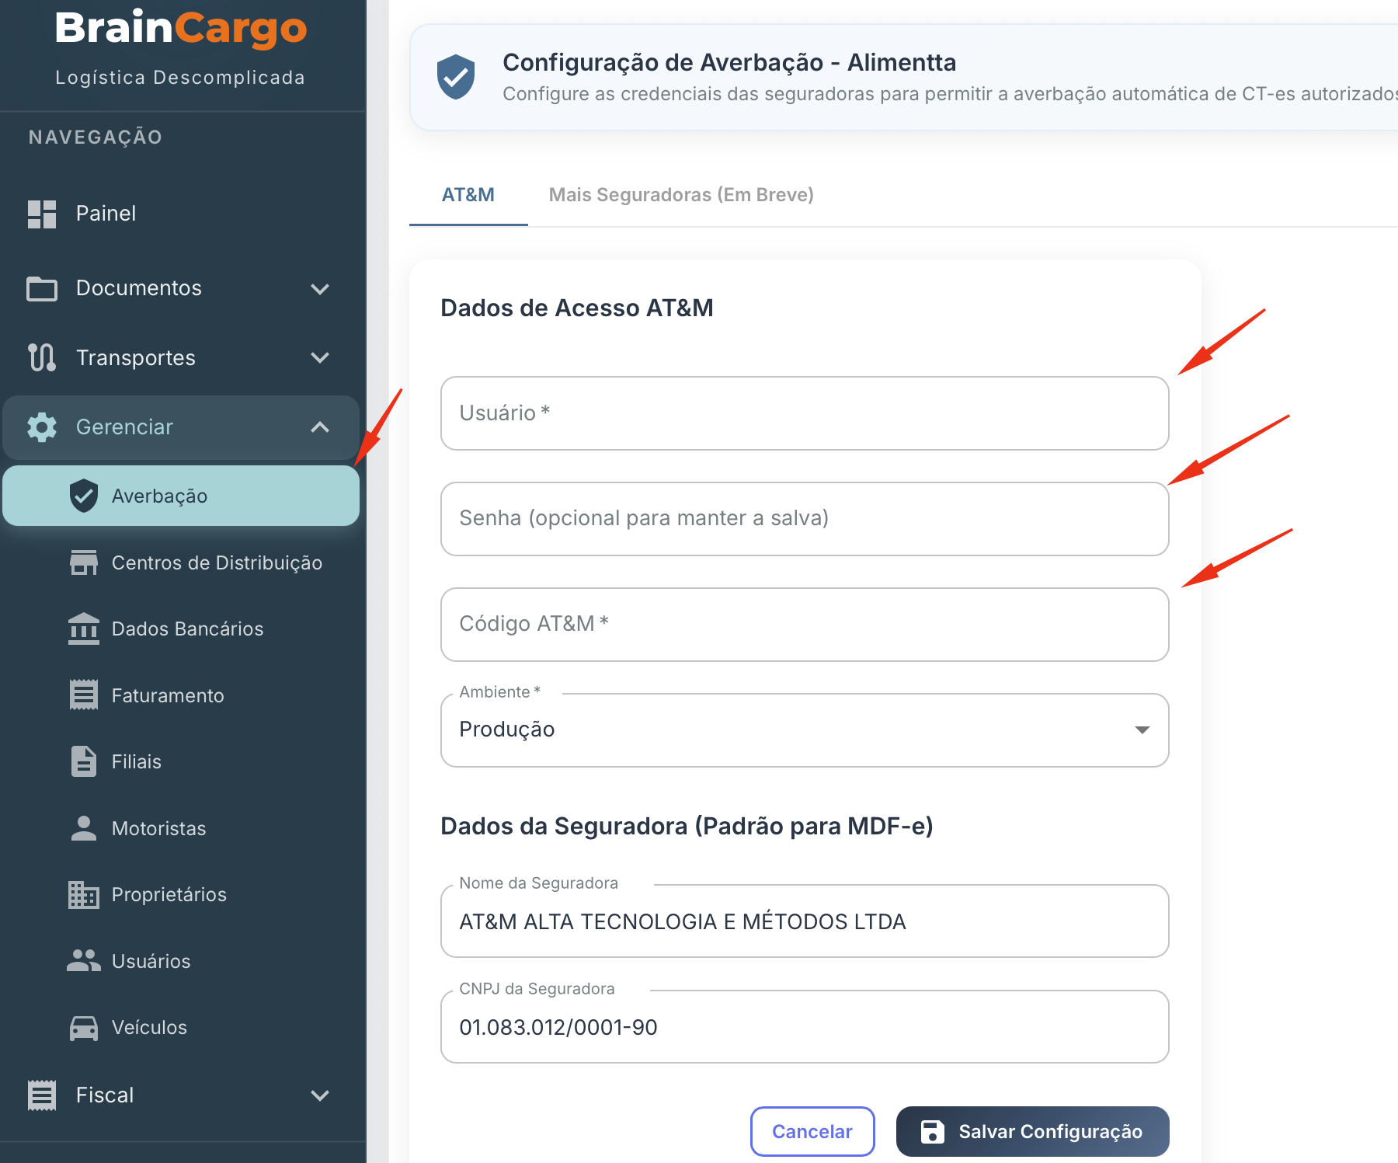The image size is (1398, 1163).
Task: Click the Transportes route icon
Action: [42, 357]
